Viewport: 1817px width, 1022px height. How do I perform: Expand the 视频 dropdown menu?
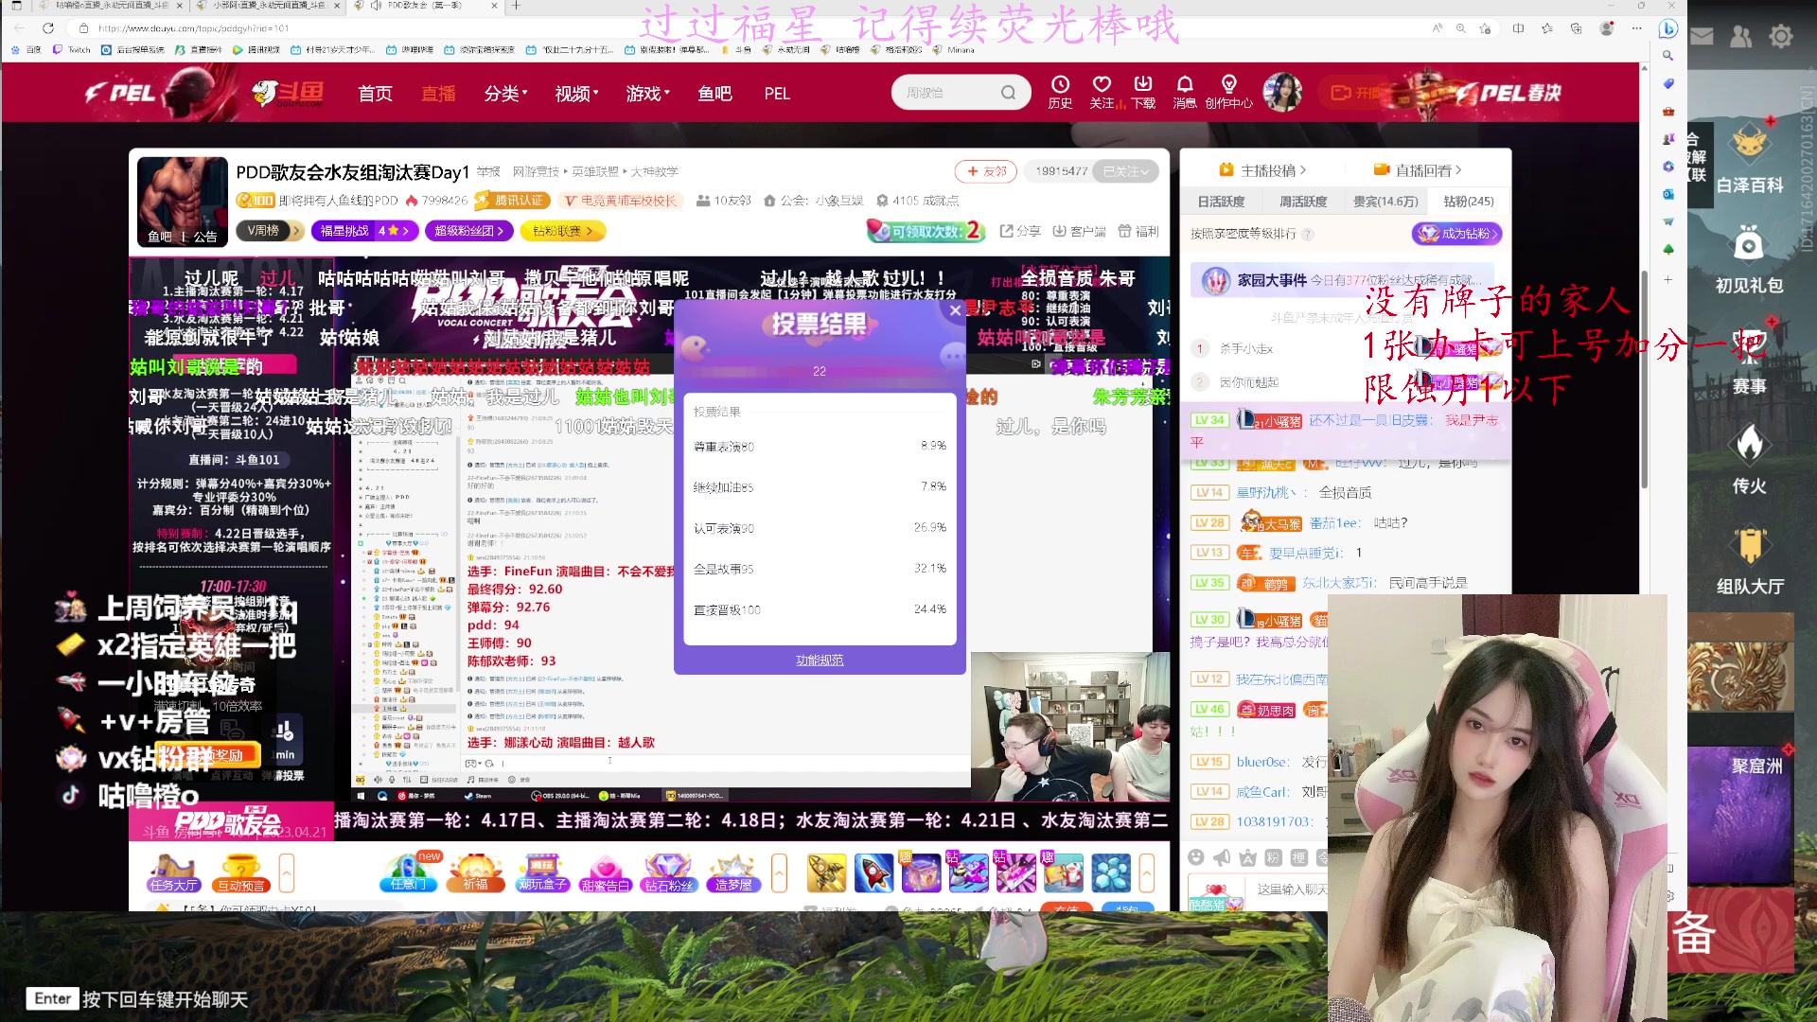[x=573, y=92]
